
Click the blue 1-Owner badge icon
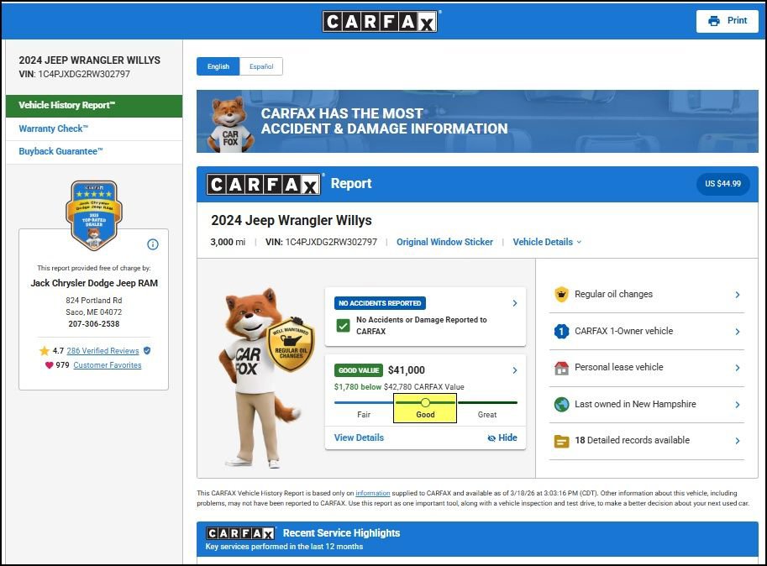click(561, 332)
